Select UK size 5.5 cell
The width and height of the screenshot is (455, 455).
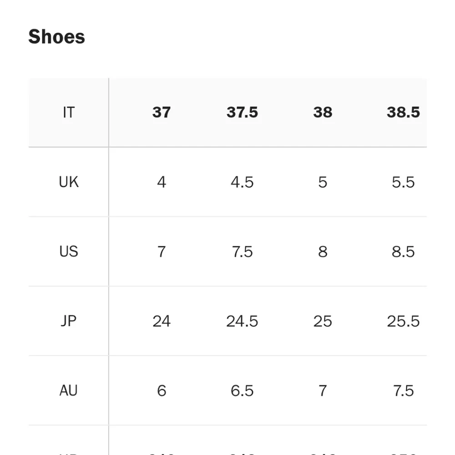403,182
